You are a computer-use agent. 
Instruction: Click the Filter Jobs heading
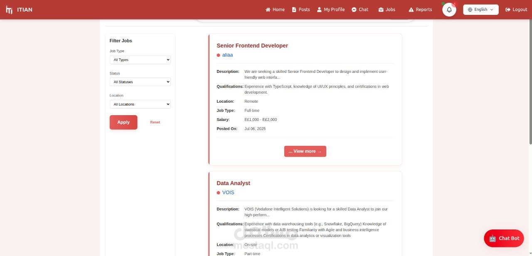121,41
